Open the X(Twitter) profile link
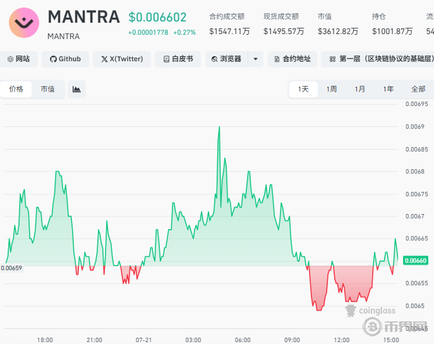 coord(122,59)
